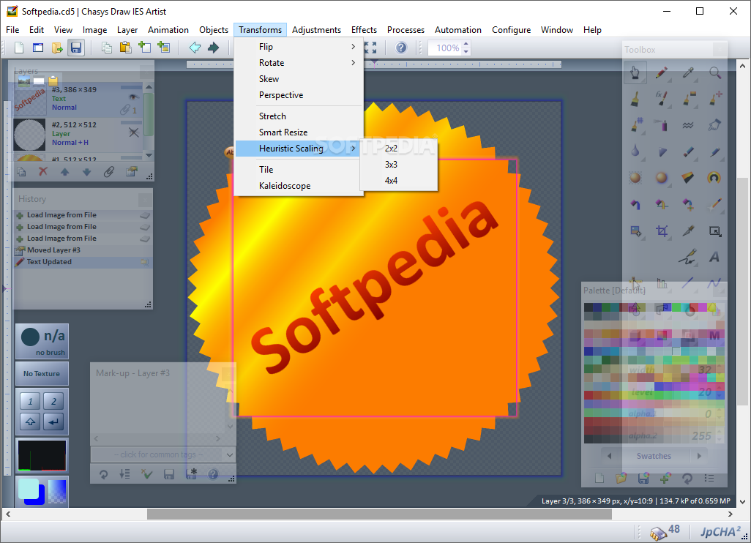Open the Effects menu
This screenshot has width=751, height=543.
tap(364, 30)
